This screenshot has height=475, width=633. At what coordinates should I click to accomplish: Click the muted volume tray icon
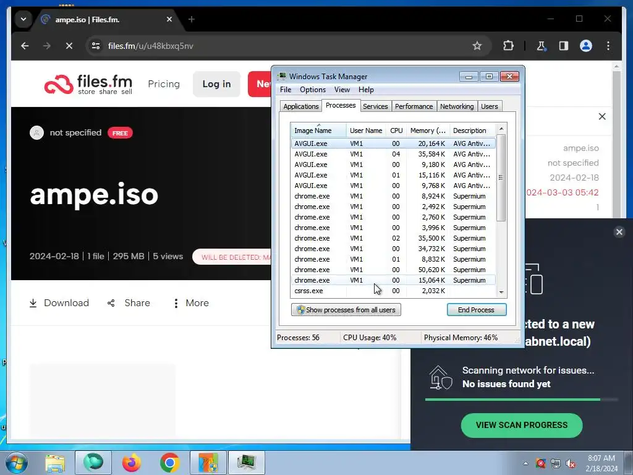571,463
